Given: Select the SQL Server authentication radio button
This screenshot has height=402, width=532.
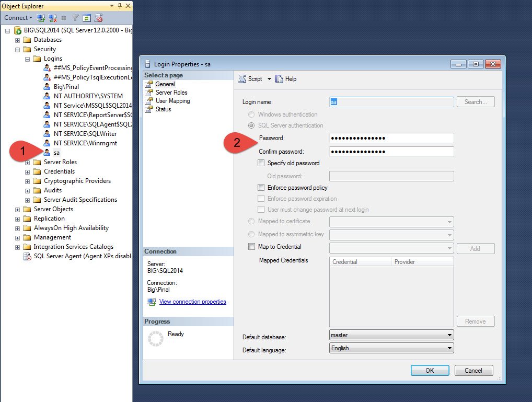Looking at the screenshot, I should click(251, 125).
